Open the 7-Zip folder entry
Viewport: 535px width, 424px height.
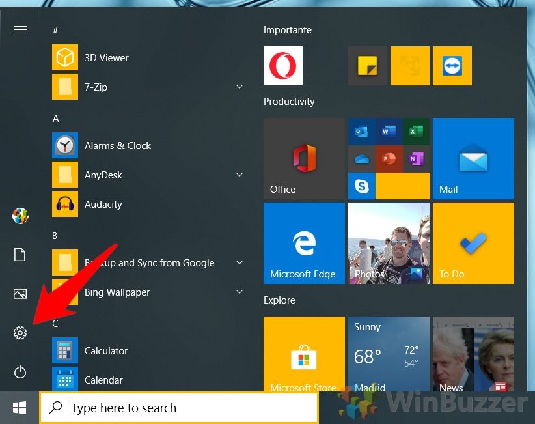(x=147, y=87)
